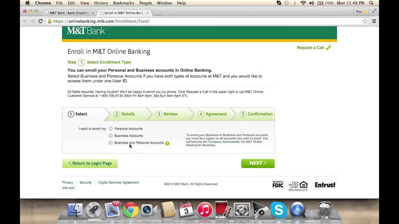Open the Trash in the dock
The height and width of the screenshot is (224, 399).
325,210
